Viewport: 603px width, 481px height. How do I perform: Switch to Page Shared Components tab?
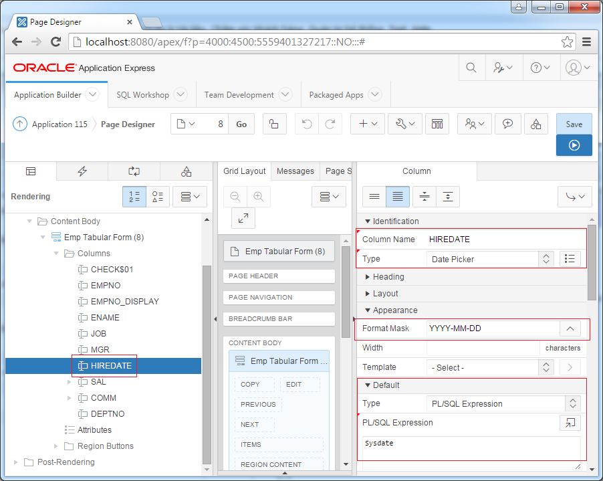186,171
